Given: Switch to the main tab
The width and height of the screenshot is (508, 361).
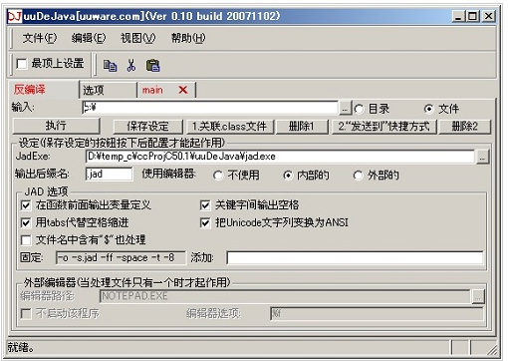Looking at the screenshot, I should click(152, 90).
